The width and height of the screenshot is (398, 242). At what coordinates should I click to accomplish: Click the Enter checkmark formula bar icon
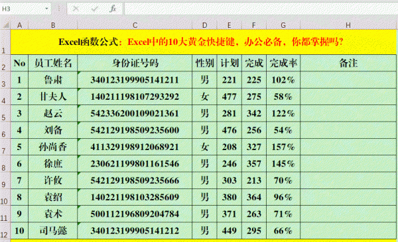[94, 9]
